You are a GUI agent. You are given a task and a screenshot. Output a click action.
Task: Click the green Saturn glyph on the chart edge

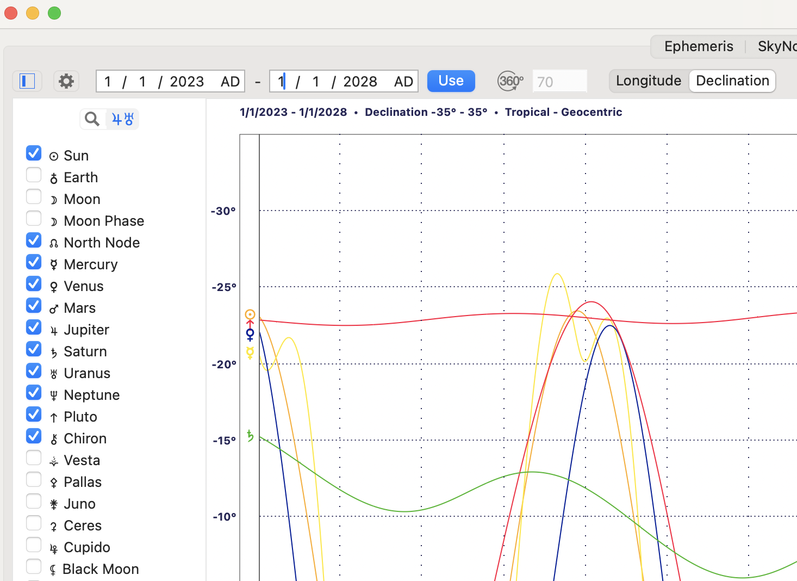(x=250, y=436)
